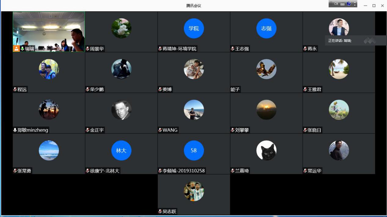The image size is (387, 217).
Task: Click the green microphone icon next to 瑞瑞
Action: click(22, 49)
